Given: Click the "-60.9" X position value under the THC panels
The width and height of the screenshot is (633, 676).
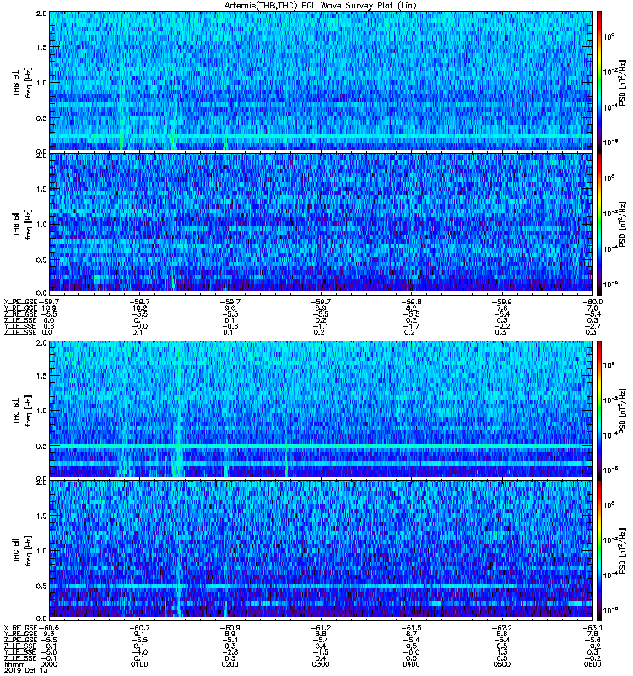Looking at the screenshot, I should coord(230,628).
